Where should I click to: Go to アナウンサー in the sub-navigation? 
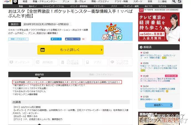pyautogui.click(x=99, y=6)
